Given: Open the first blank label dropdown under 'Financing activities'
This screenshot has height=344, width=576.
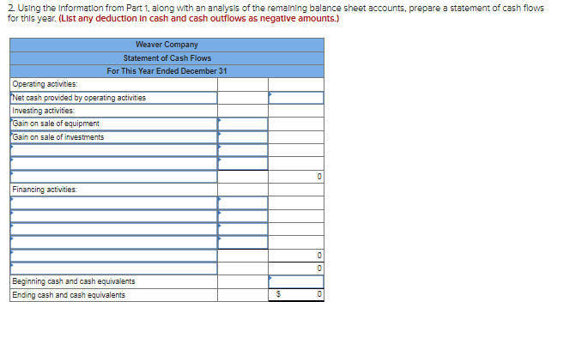Looking at the screenshot, I should coord(114,202).
